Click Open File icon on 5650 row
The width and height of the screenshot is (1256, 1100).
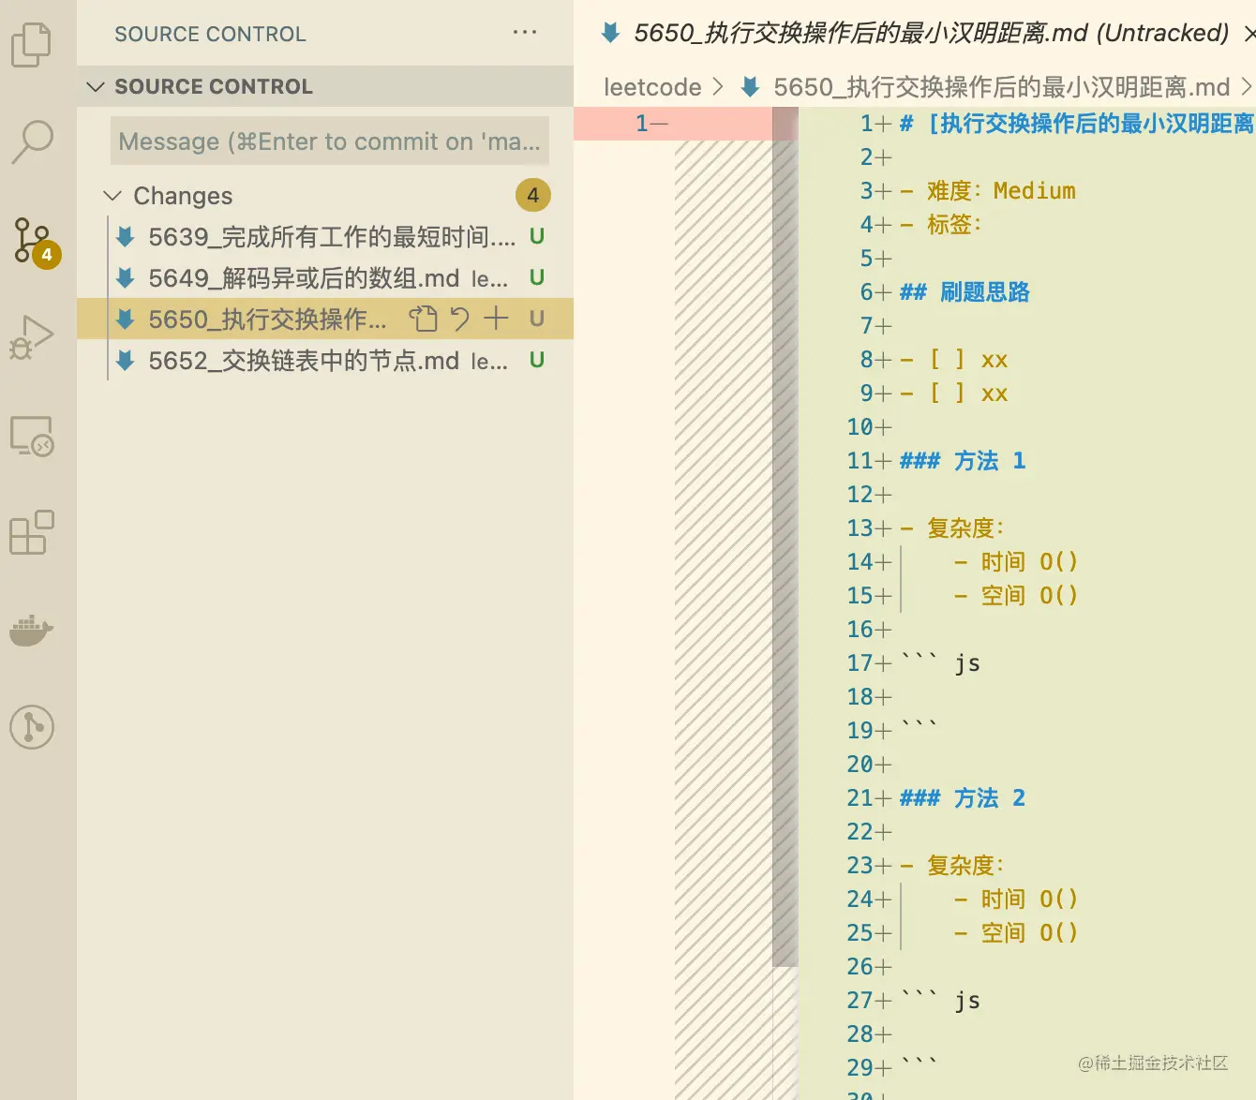(423, 319)
